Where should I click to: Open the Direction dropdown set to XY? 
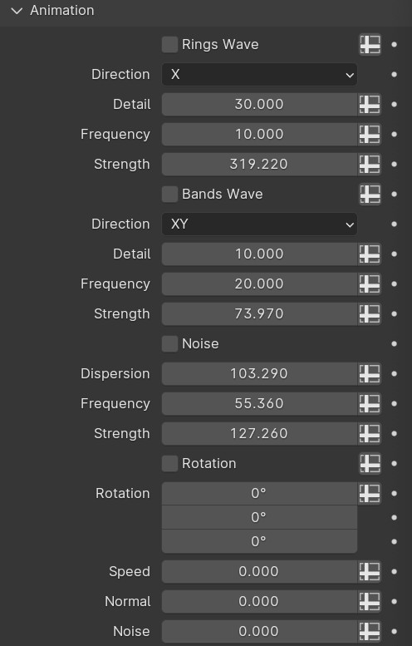[x=259, y=224]
